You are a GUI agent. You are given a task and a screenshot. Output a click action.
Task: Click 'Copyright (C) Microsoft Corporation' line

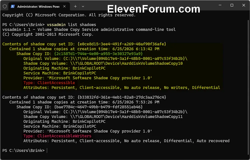tap(69, 15)
